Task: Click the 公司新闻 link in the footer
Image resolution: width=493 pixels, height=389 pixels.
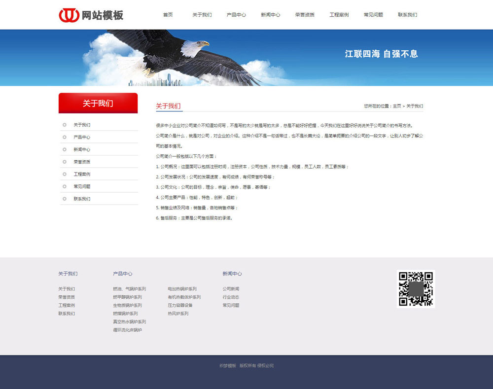Action: (x=231, y=289)
